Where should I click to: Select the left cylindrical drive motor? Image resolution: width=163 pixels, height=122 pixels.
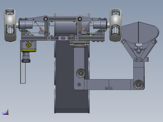point(26,25)
